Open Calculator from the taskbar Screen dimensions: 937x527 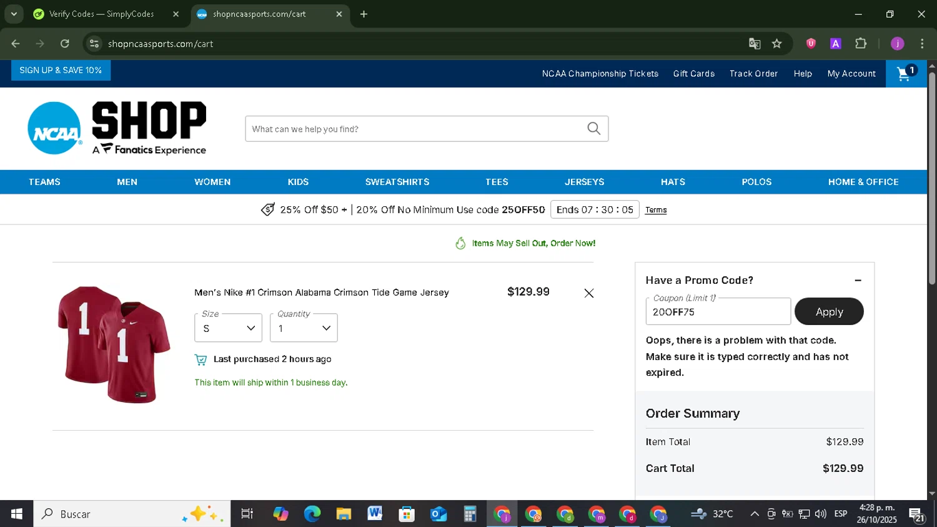(x=470, y=514)
